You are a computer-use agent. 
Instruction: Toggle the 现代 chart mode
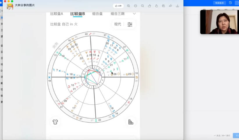pyautogui.click(x=118, y=24)
